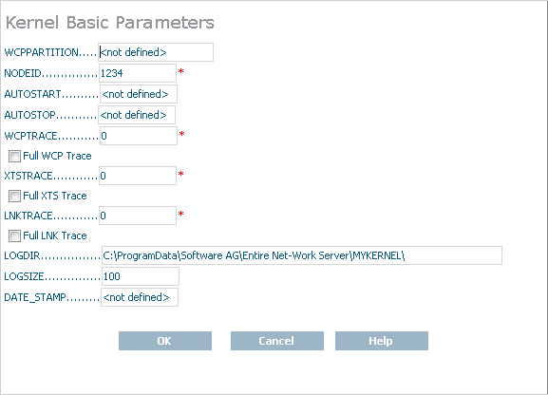Open the Help button
This screenshot has width=548, height=395.
pyautogui.click(x=382, y=341)
